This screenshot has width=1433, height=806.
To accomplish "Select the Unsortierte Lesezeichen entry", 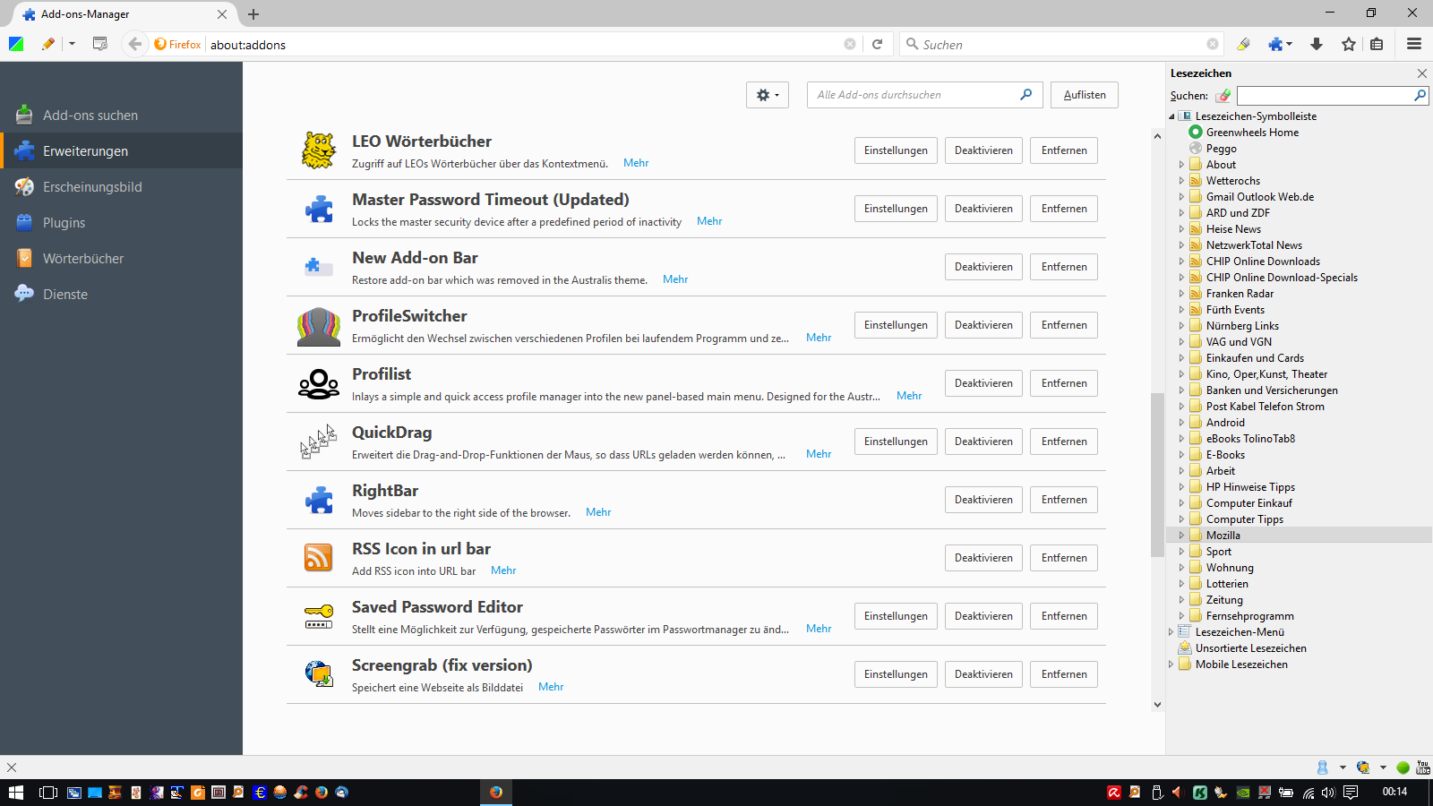I will click(x=1250, y=648).
